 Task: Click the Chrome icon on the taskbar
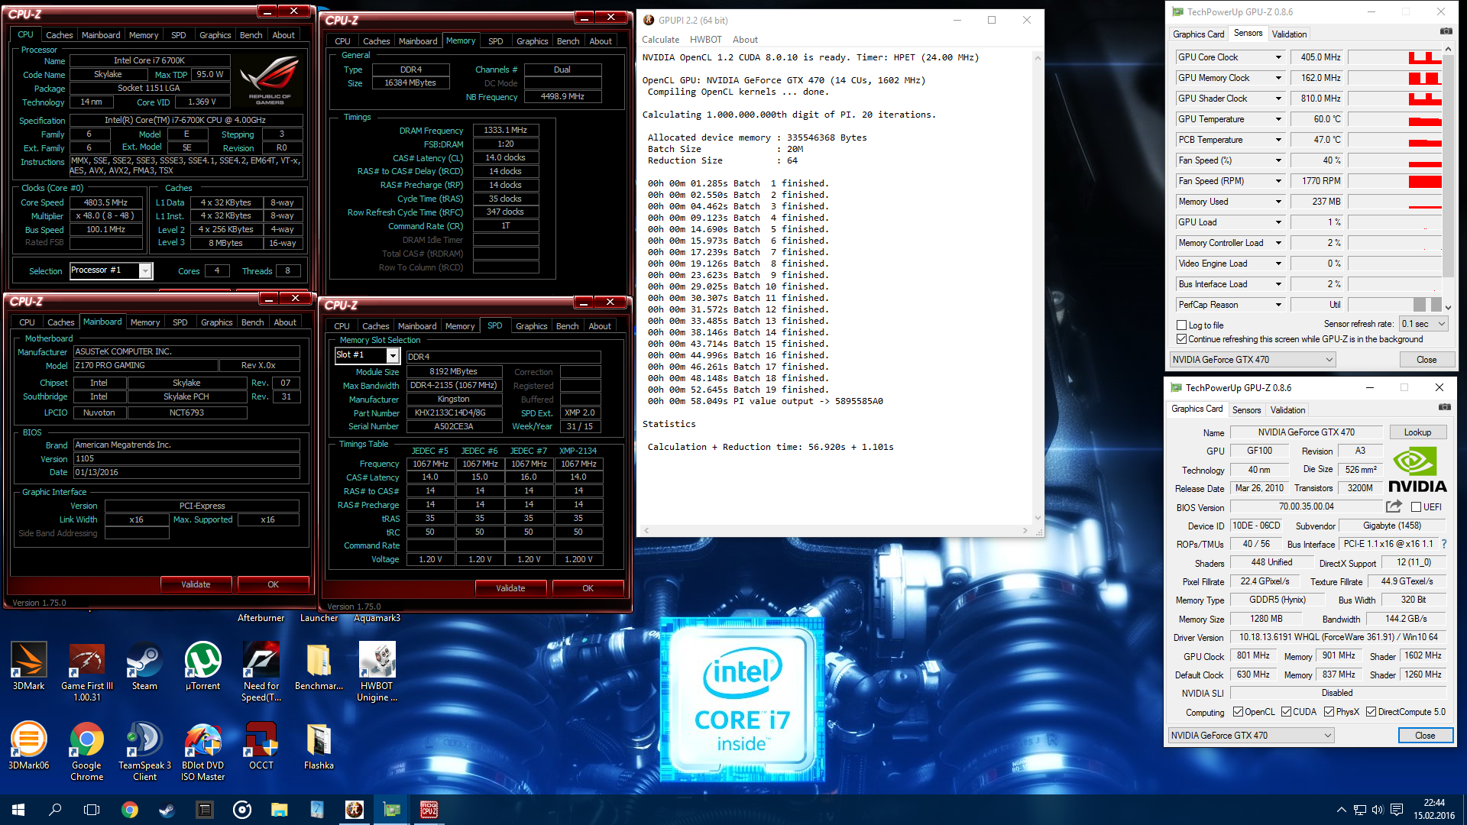click(130, 810)
